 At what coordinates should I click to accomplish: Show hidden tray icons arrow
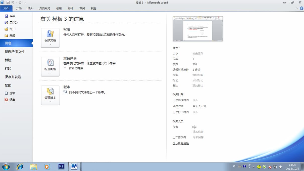coord(254,166)
